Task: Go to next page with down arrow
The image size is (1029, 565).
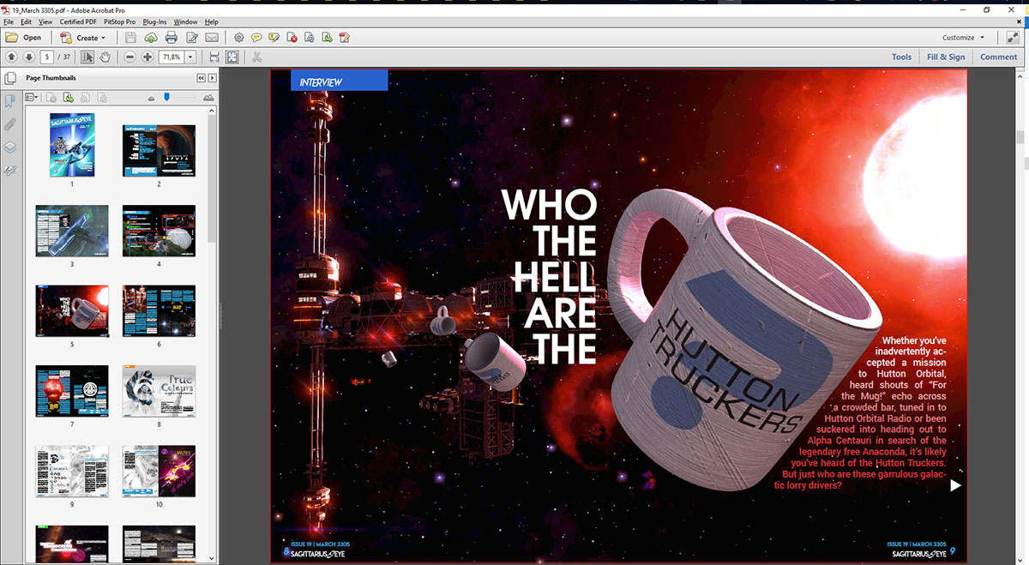Action: [29, 57]
